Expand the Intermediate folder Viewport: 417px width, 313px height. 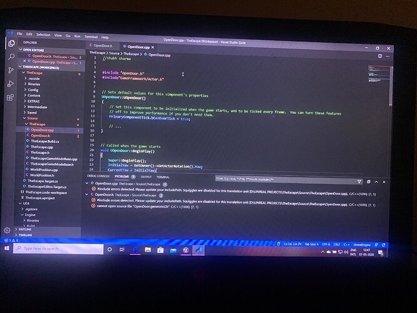click(37, 107)
